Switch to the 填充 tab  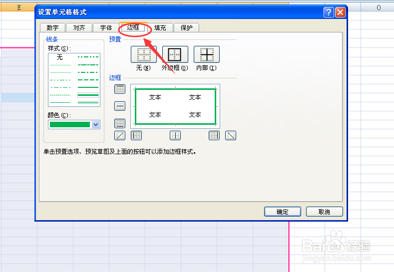tap(160, 27)
